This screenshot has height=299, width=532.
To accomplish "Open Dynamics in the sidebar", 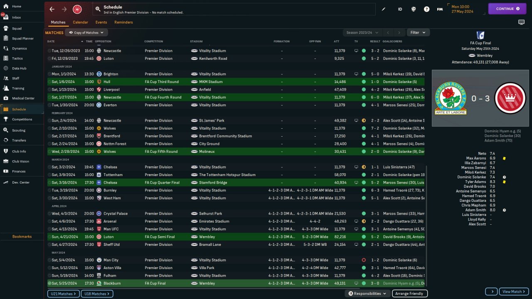I will click(22, 49).
